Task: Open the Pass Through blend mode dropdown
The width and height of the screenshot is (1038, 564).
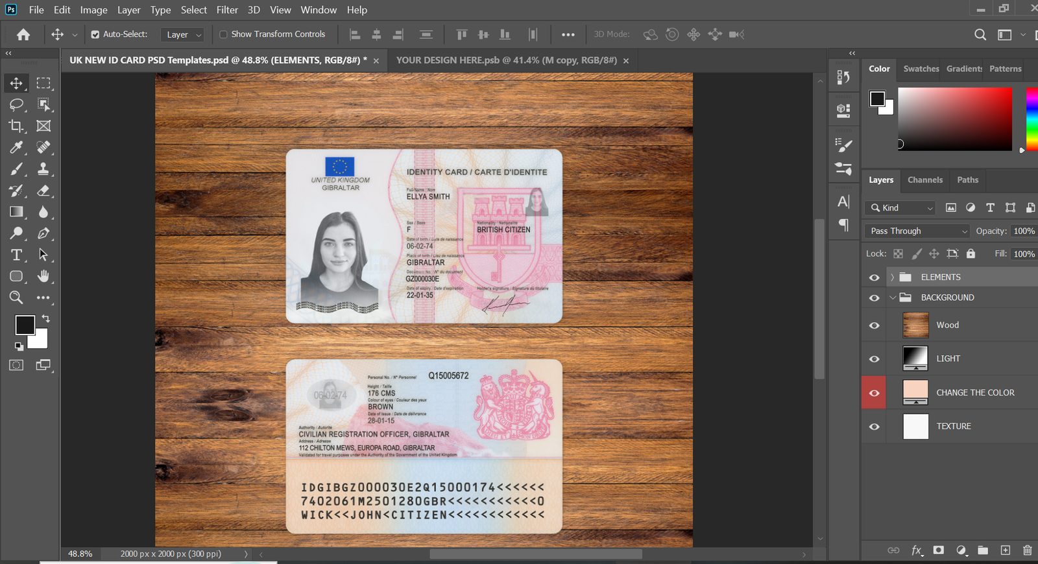Action: (x=918, y=231)
